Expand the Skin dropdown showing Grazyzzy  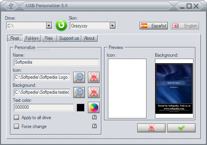click(113, 25)
